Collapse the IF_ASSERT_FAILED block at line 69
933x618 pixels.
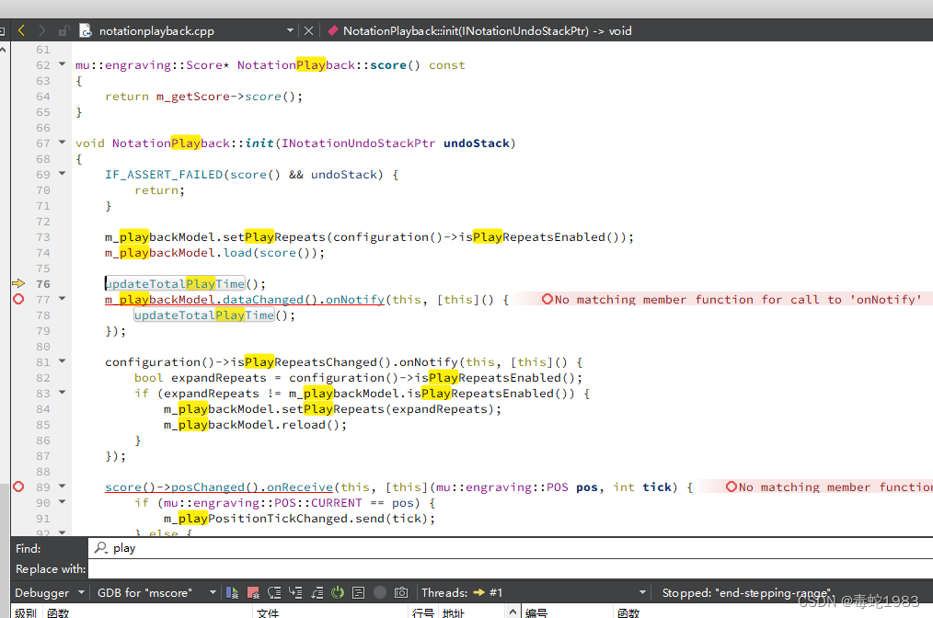pyautogui.click(x=62, y=174)
